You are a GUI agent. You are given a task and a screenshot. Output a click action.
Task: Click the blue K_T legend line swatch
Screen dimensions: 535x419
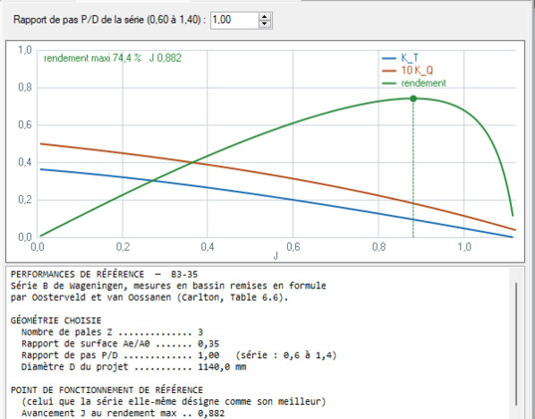390,59
